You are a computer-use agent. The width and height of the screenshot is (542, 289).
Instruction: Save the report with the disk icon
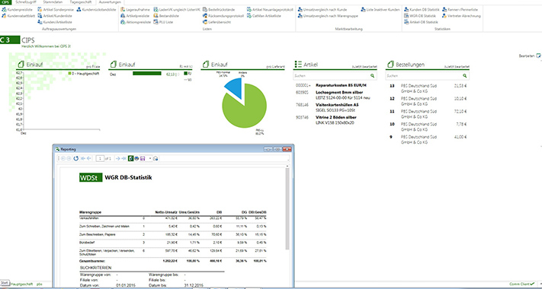[143, 158]
